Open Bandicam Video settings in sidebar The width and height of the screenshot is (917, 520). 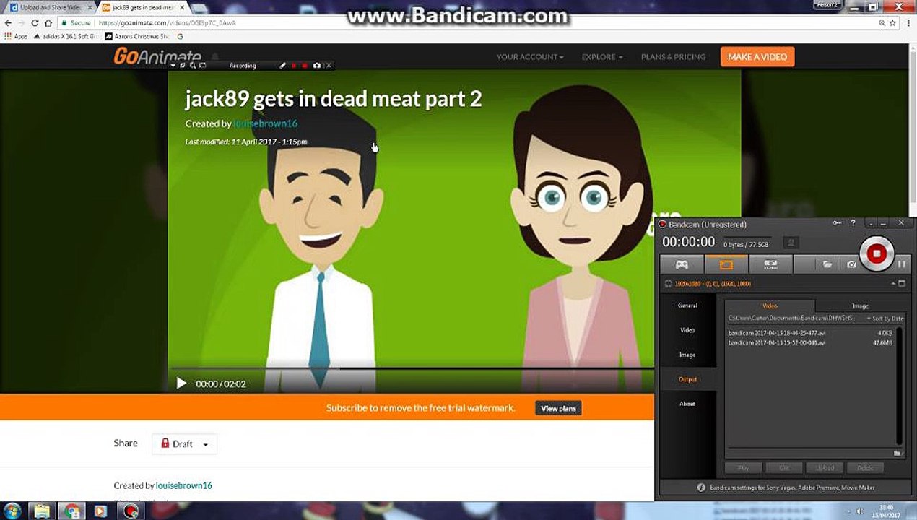[688, 330]
